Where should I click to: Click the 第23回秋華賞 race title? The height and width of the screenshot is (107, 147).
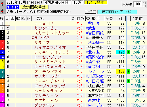pyautogui.click(x=34, y=7)
